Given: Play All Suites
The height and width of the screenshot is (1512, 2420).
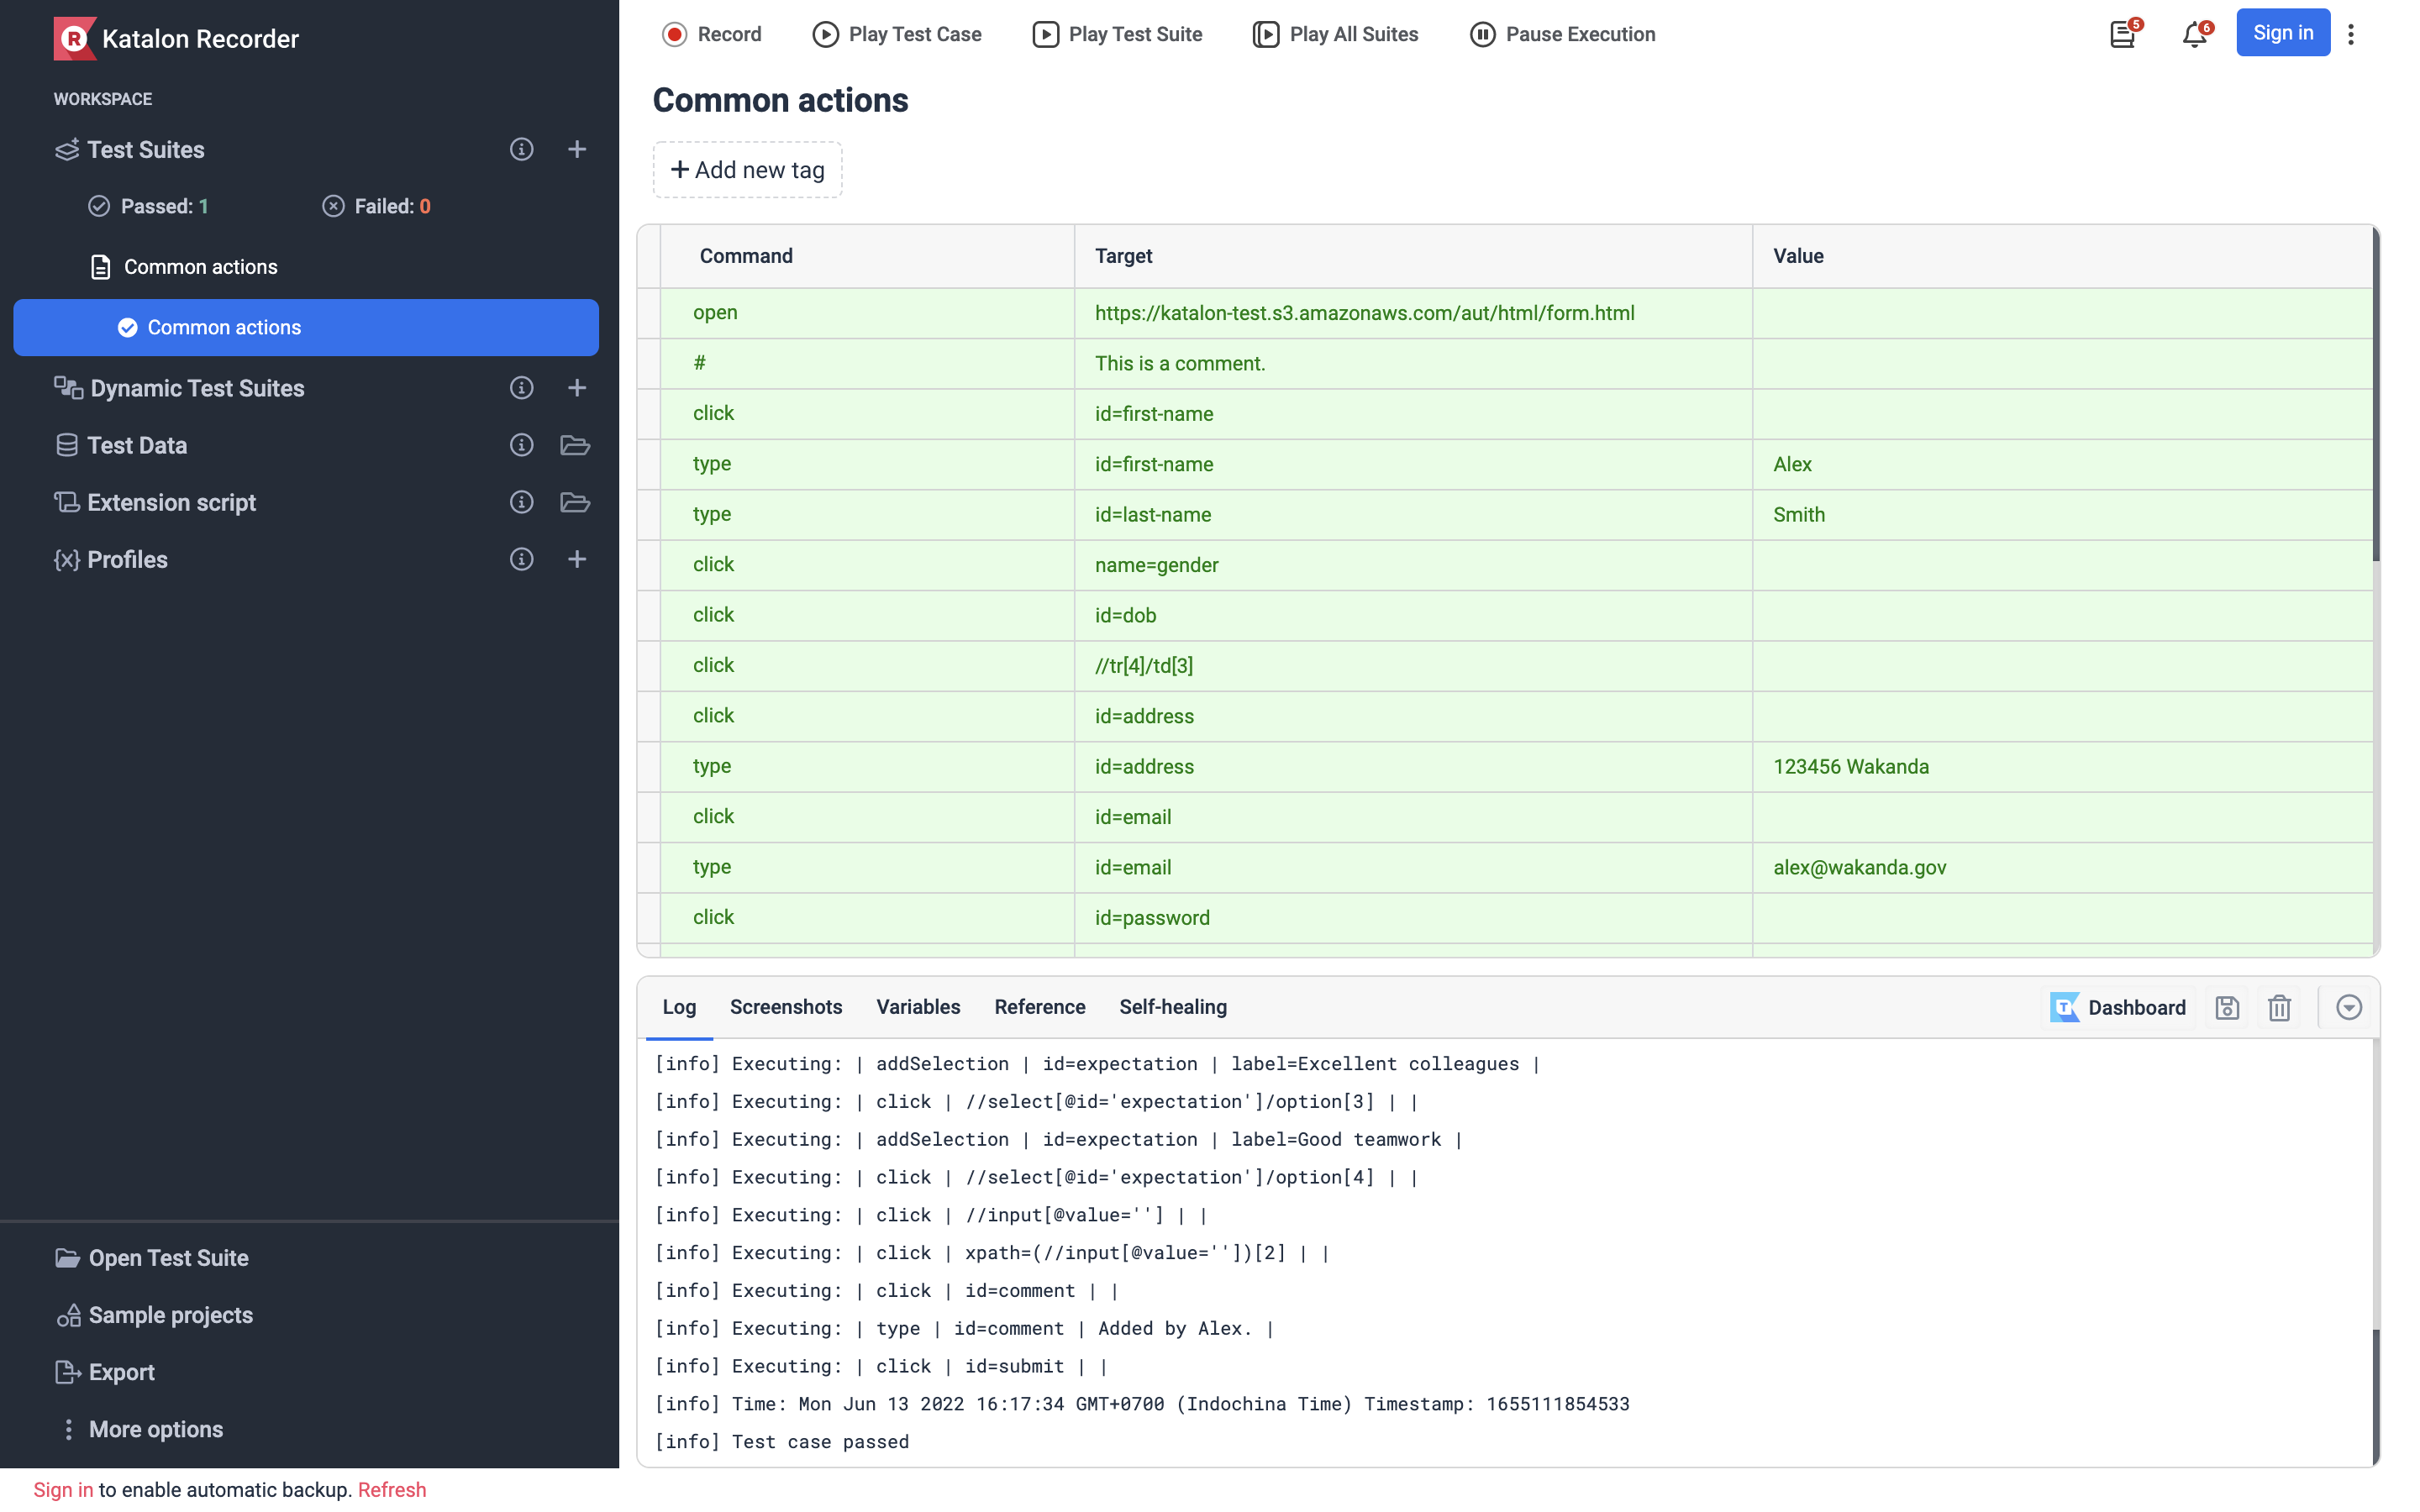Looking at the screenshot, I should 1335,33.
